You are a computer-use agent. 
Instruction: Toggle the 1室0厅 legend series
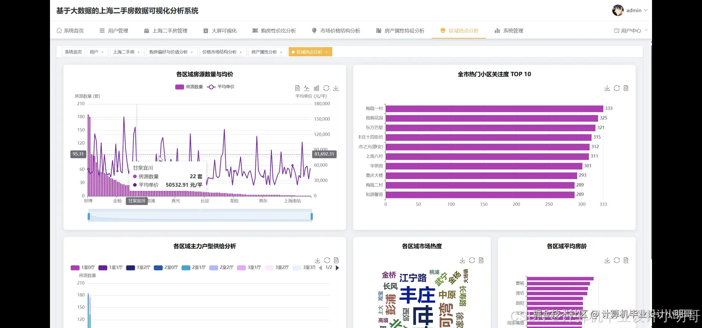coord(83,267)
